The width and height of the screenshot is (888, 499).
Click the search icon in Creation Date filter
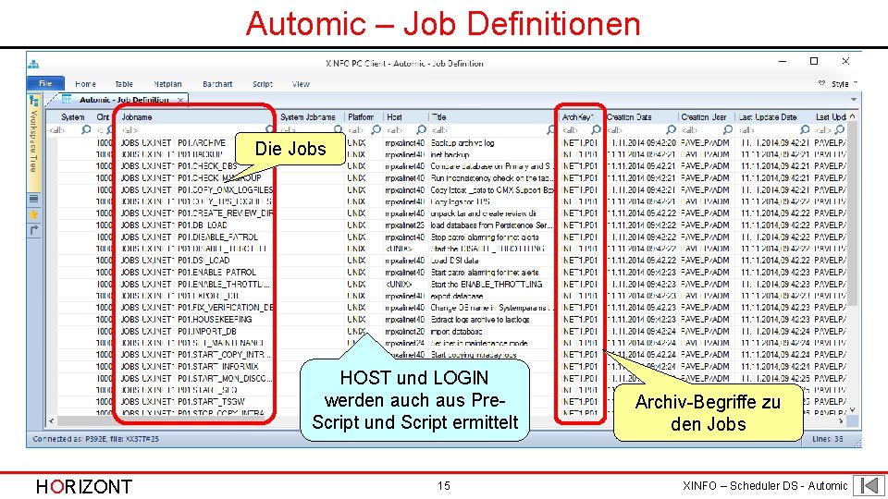pyautogui.click(x=672, y=129)
